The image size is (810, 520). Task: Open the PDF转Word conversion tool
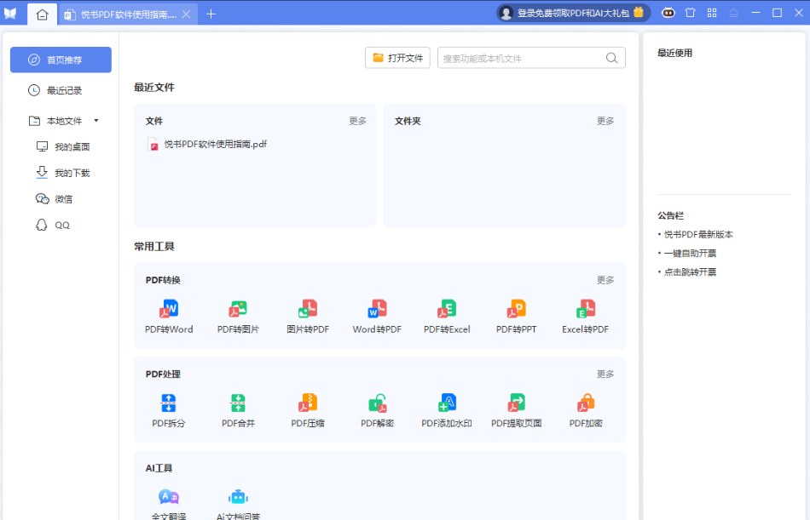(169, 317)
